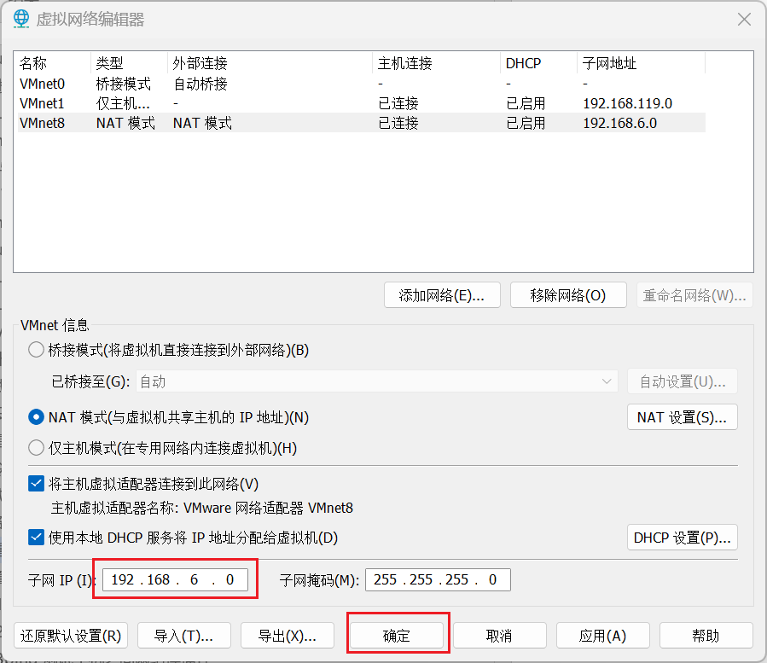Click the 主机连接 column header
Viewport: 767px width, 663px height.
(x=436, y=63)
